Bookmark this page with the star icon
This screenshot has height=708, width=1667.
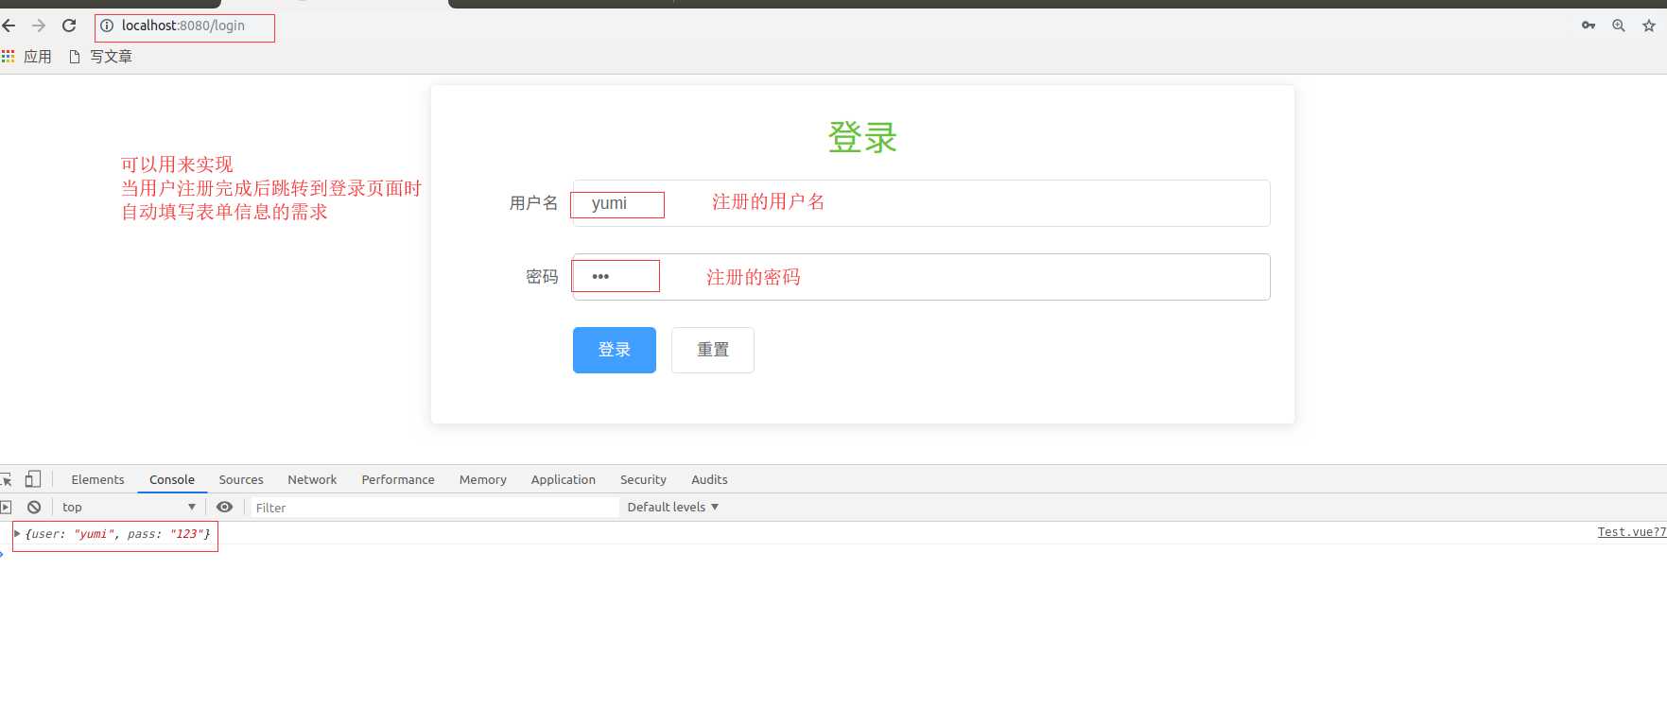pos(1649,26)
